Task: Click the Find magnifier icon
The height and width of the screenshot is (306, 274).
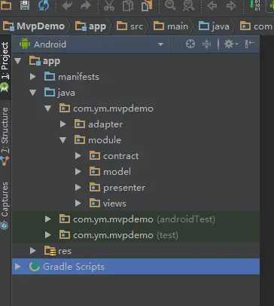Action: tap(170, 5)
